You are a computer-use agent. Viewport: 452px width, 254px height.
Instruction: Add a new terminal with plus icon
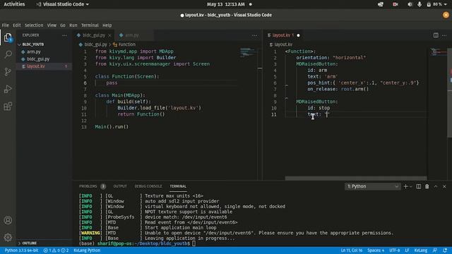coord(405,186)
